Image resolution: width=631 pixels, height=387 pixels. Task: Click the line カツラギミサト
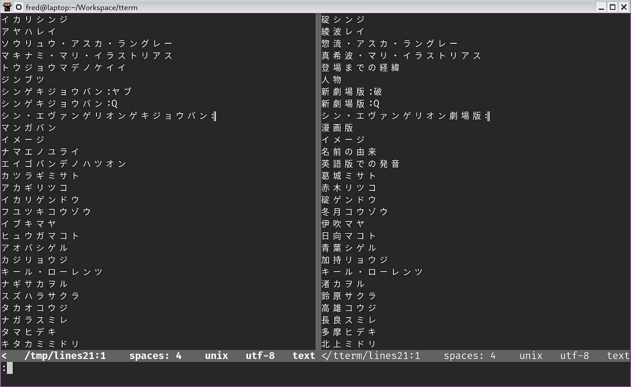(x=40, y=175)
